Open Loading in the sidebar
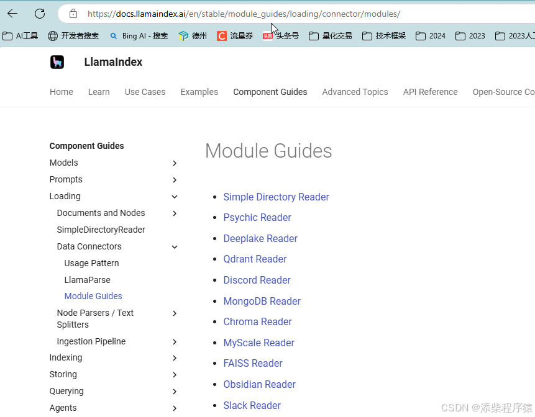The height and width of the screenshot is (417, 535). click(x=65, y=196)
